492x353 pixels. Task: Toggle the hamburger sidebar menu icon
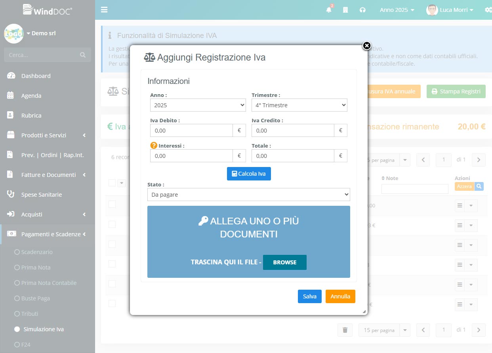(104, 9)
